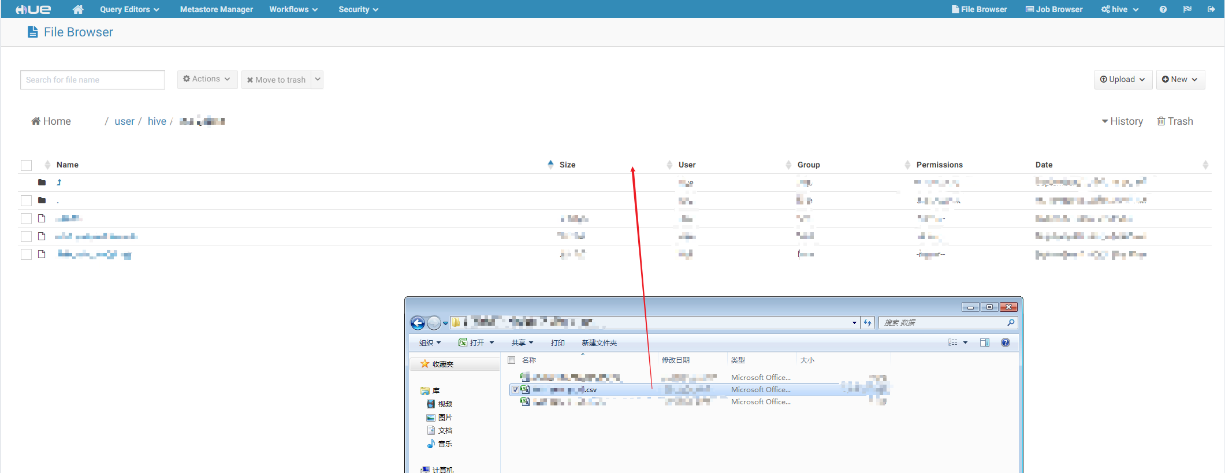Click 打印 in Explorer toolbar
The width and height of the screenshot is (1225, 473).
click(557, 343)
